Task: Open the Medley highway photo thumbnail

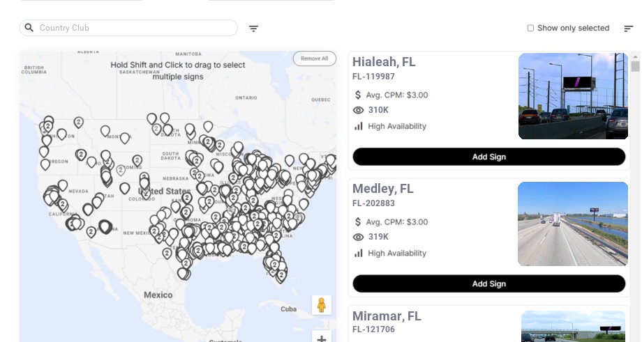Action: tap(573, 224)
